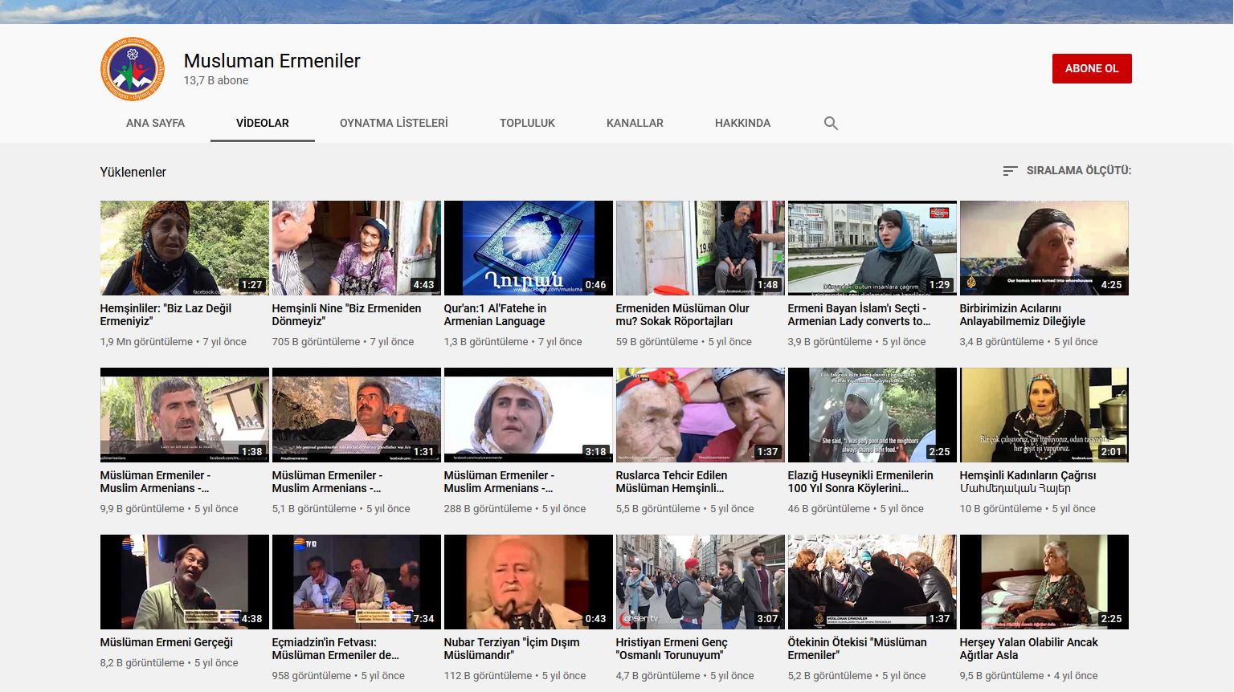Play the 1:38 Müslüman Ermeniler thumbnail
The height and width of the screenshot is (692, 1234).
[x=185, y=415]
